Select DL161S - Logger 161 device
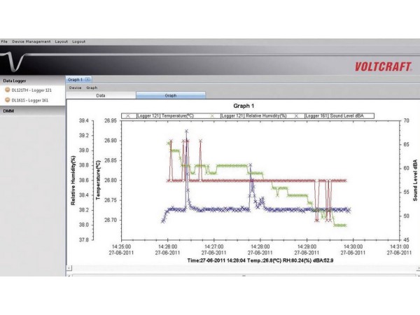Screen dimensions: 420x315 coord(30,100)
